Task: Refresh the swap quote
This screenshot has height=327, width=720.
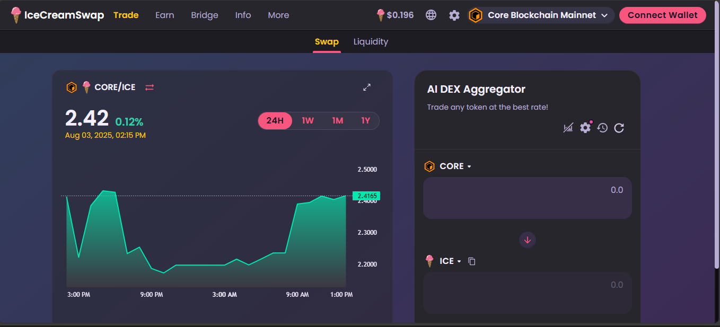Action: [619, 128]
